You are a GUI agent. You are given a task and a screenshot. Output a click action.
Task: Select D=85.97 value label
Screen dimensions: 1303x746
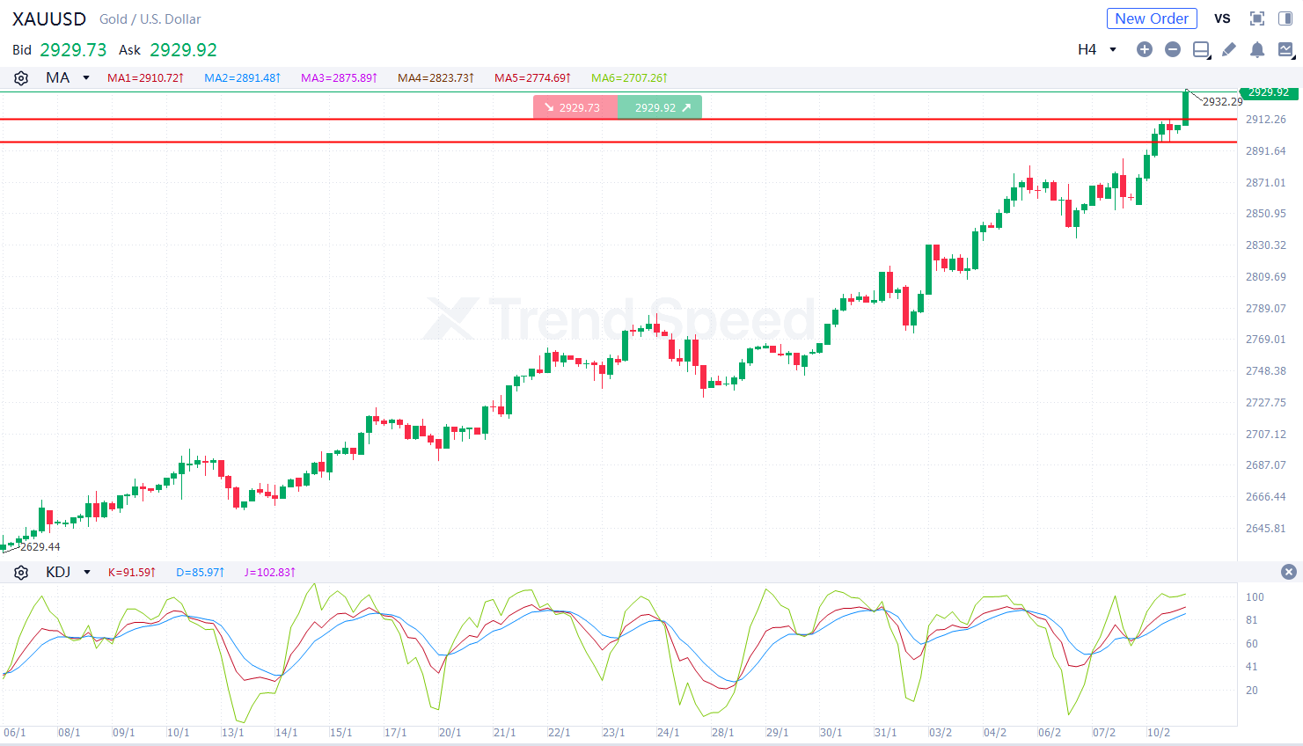201,573
